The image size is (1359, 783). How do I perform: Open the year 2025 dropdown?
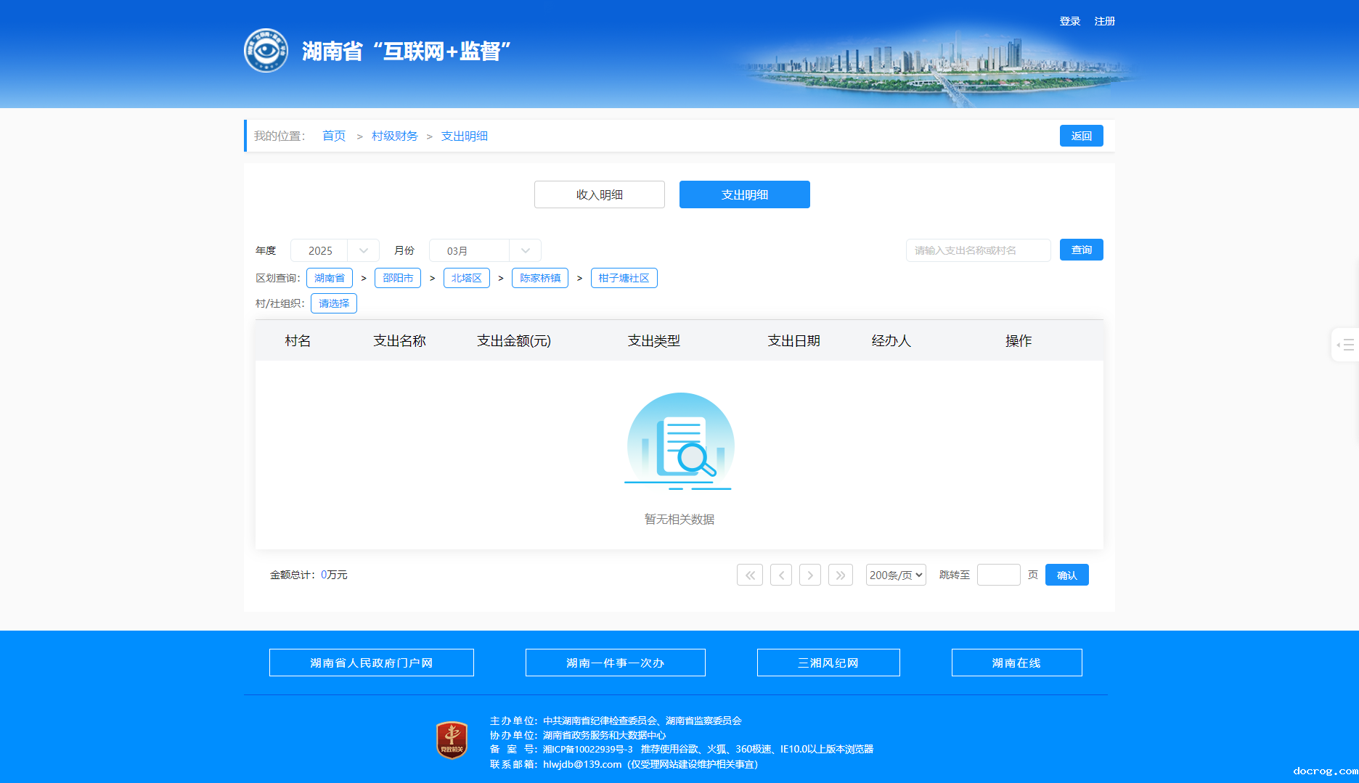click(335, 250)
